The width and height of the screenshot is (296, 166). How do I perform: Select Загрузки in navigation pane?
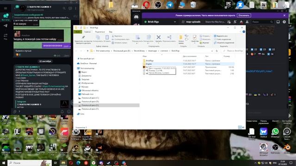tap(84, 79)
